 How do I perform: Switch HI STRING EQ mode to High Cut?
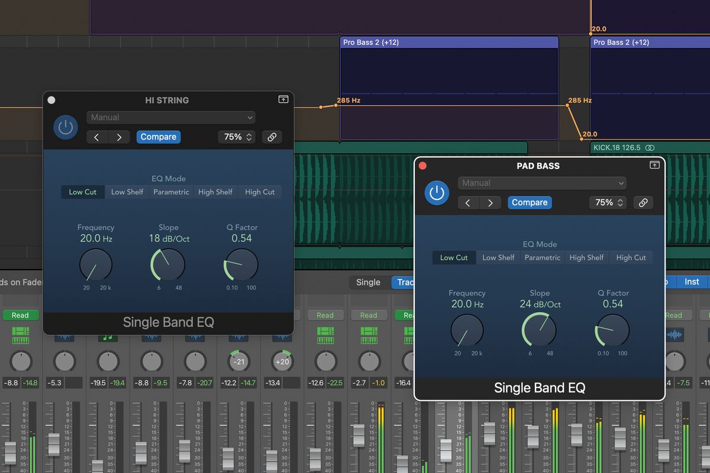[x=259, y=192]
